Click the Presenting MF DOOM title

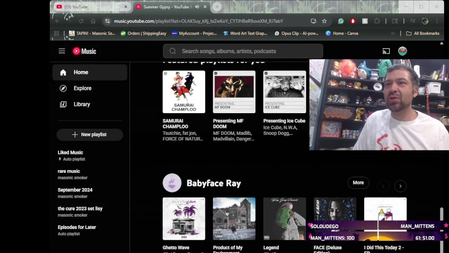point(228,124)
